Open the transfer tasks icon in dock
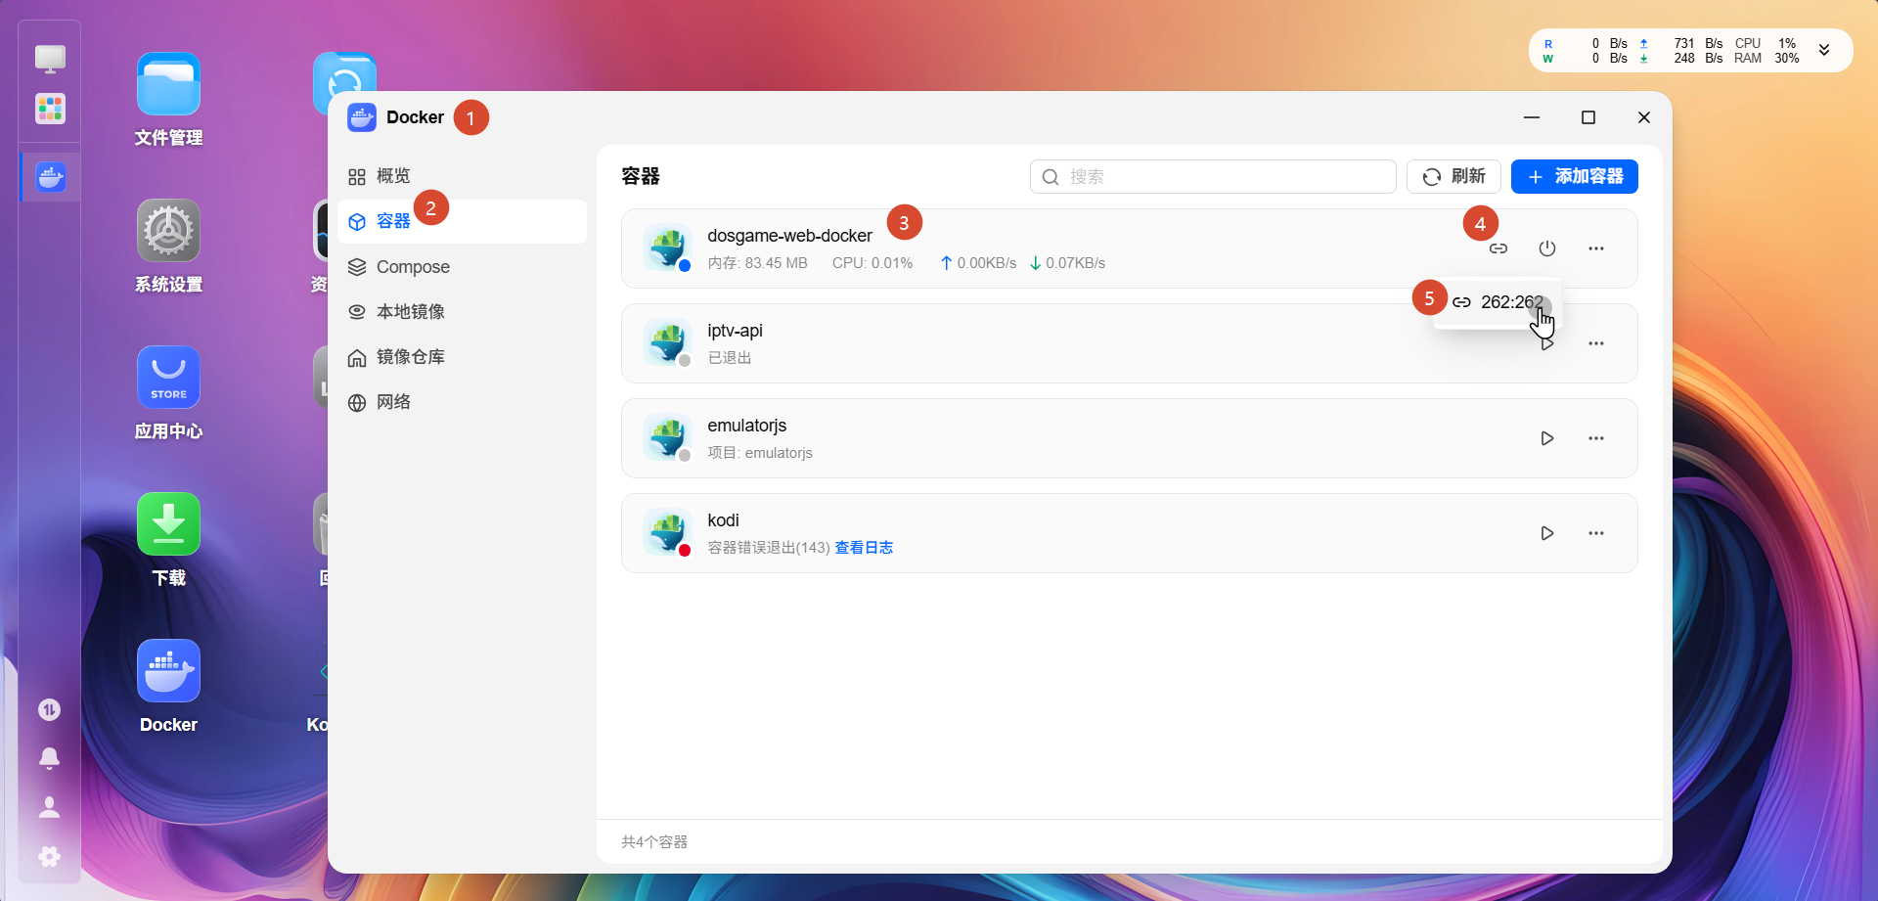 point(49,709)
